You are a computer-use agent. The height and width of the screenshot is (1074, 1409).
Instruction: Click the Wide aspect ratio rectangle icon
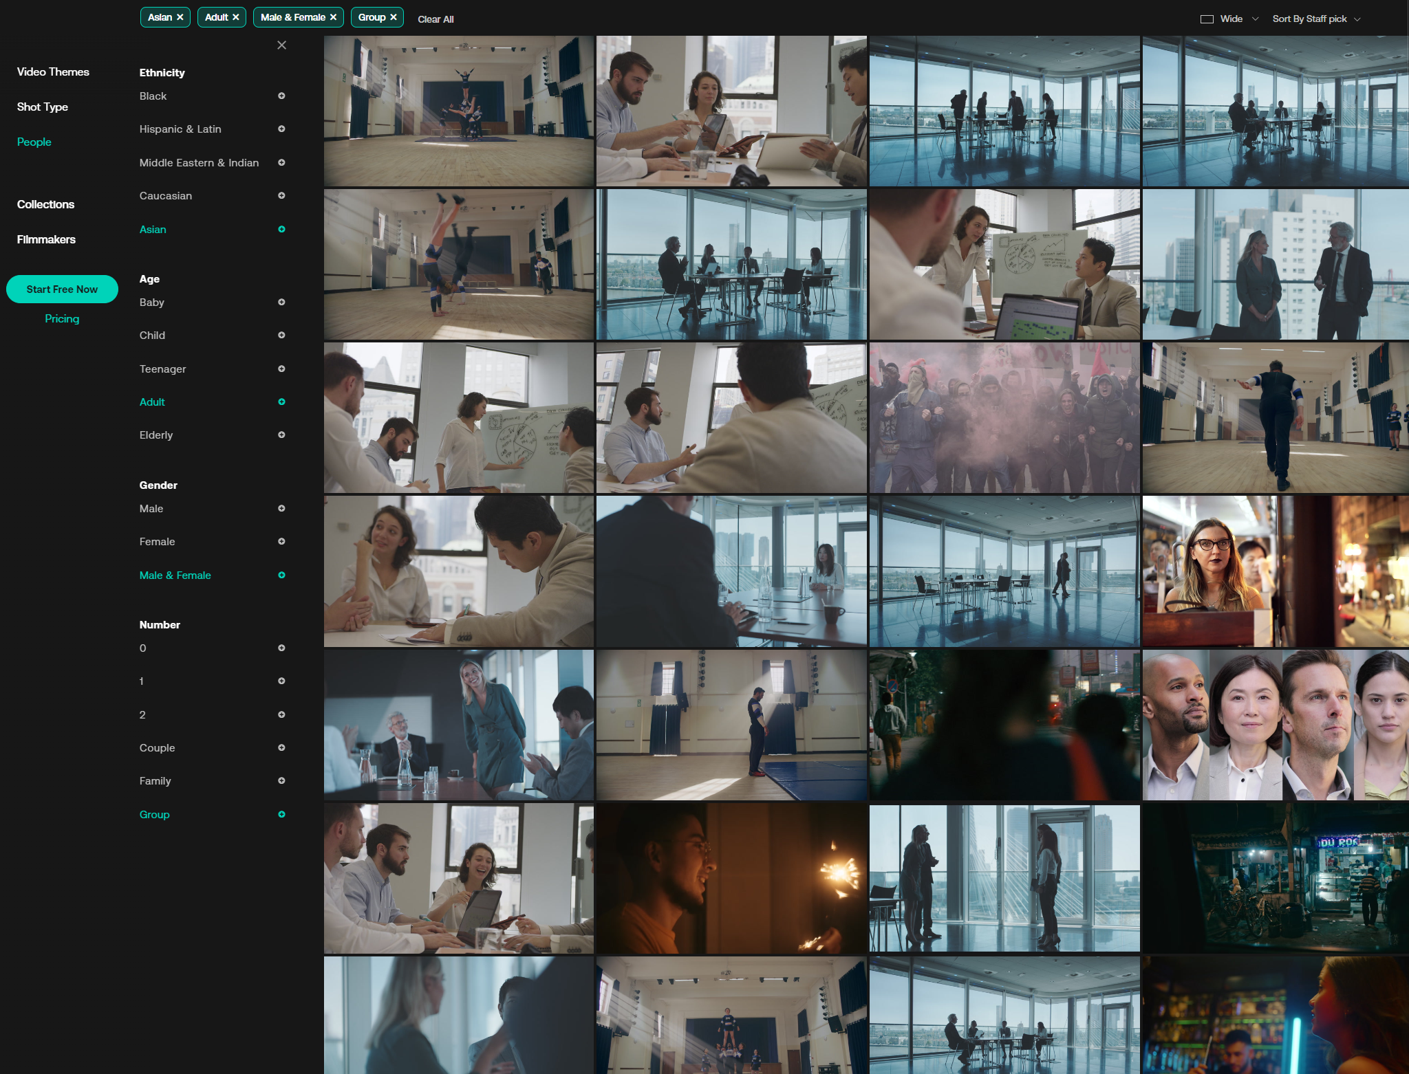click(x=1207, y=19)
